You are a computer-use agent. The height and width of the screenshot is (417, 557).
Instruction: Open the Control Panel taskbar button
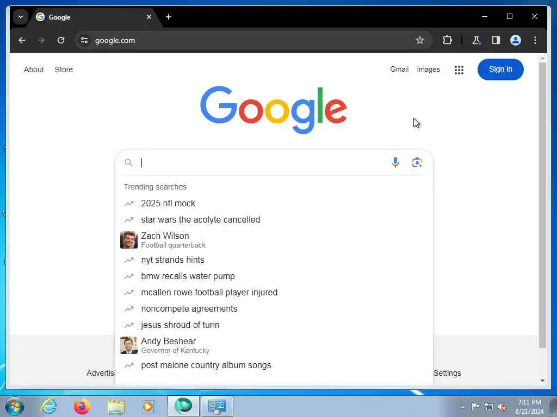[217, 406]
